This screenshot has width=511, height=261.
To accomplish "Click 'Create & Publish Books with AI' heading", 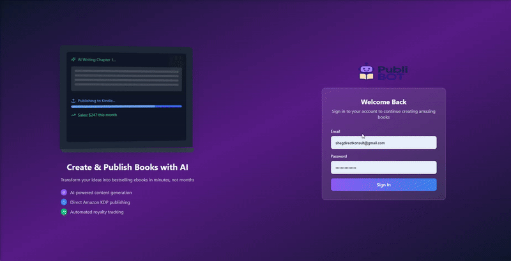I will tap(127, 167).
